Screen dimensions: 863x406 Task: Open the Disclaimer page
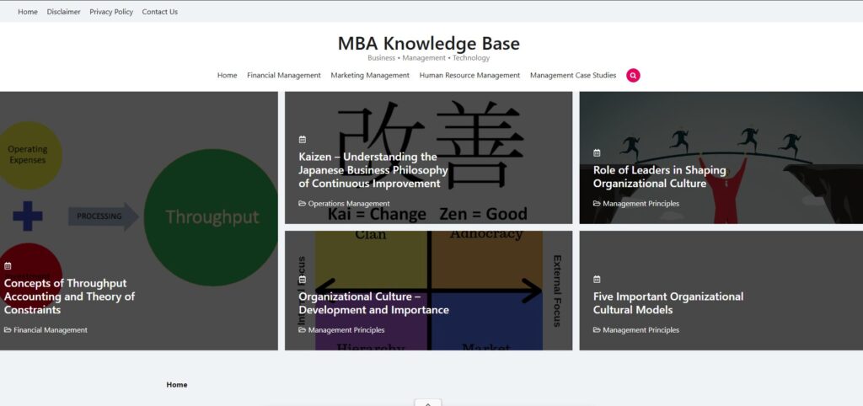[x=63, y=12]
